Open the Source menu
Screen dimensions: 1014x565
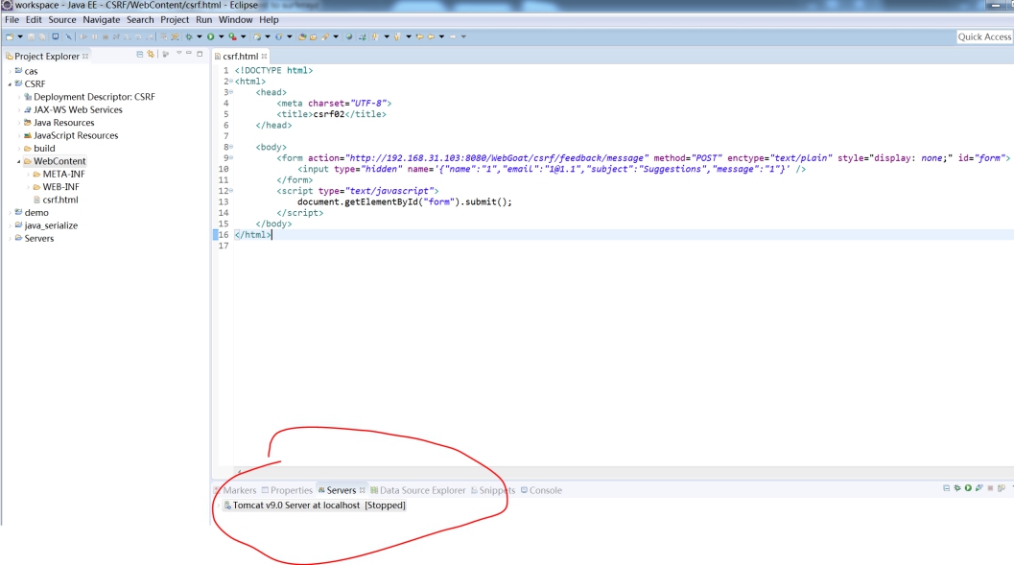(x=62, y=20)
